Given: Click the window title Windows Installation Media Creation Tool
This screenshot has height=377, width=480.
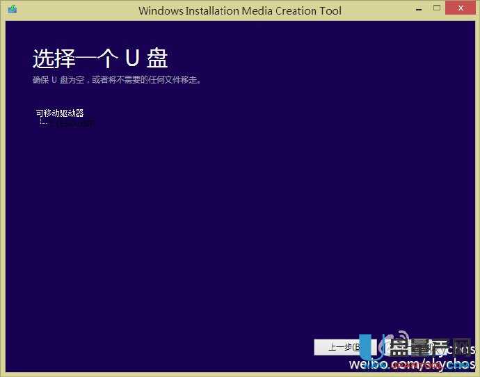Looking at the screenshot, I should coord(240,10).
